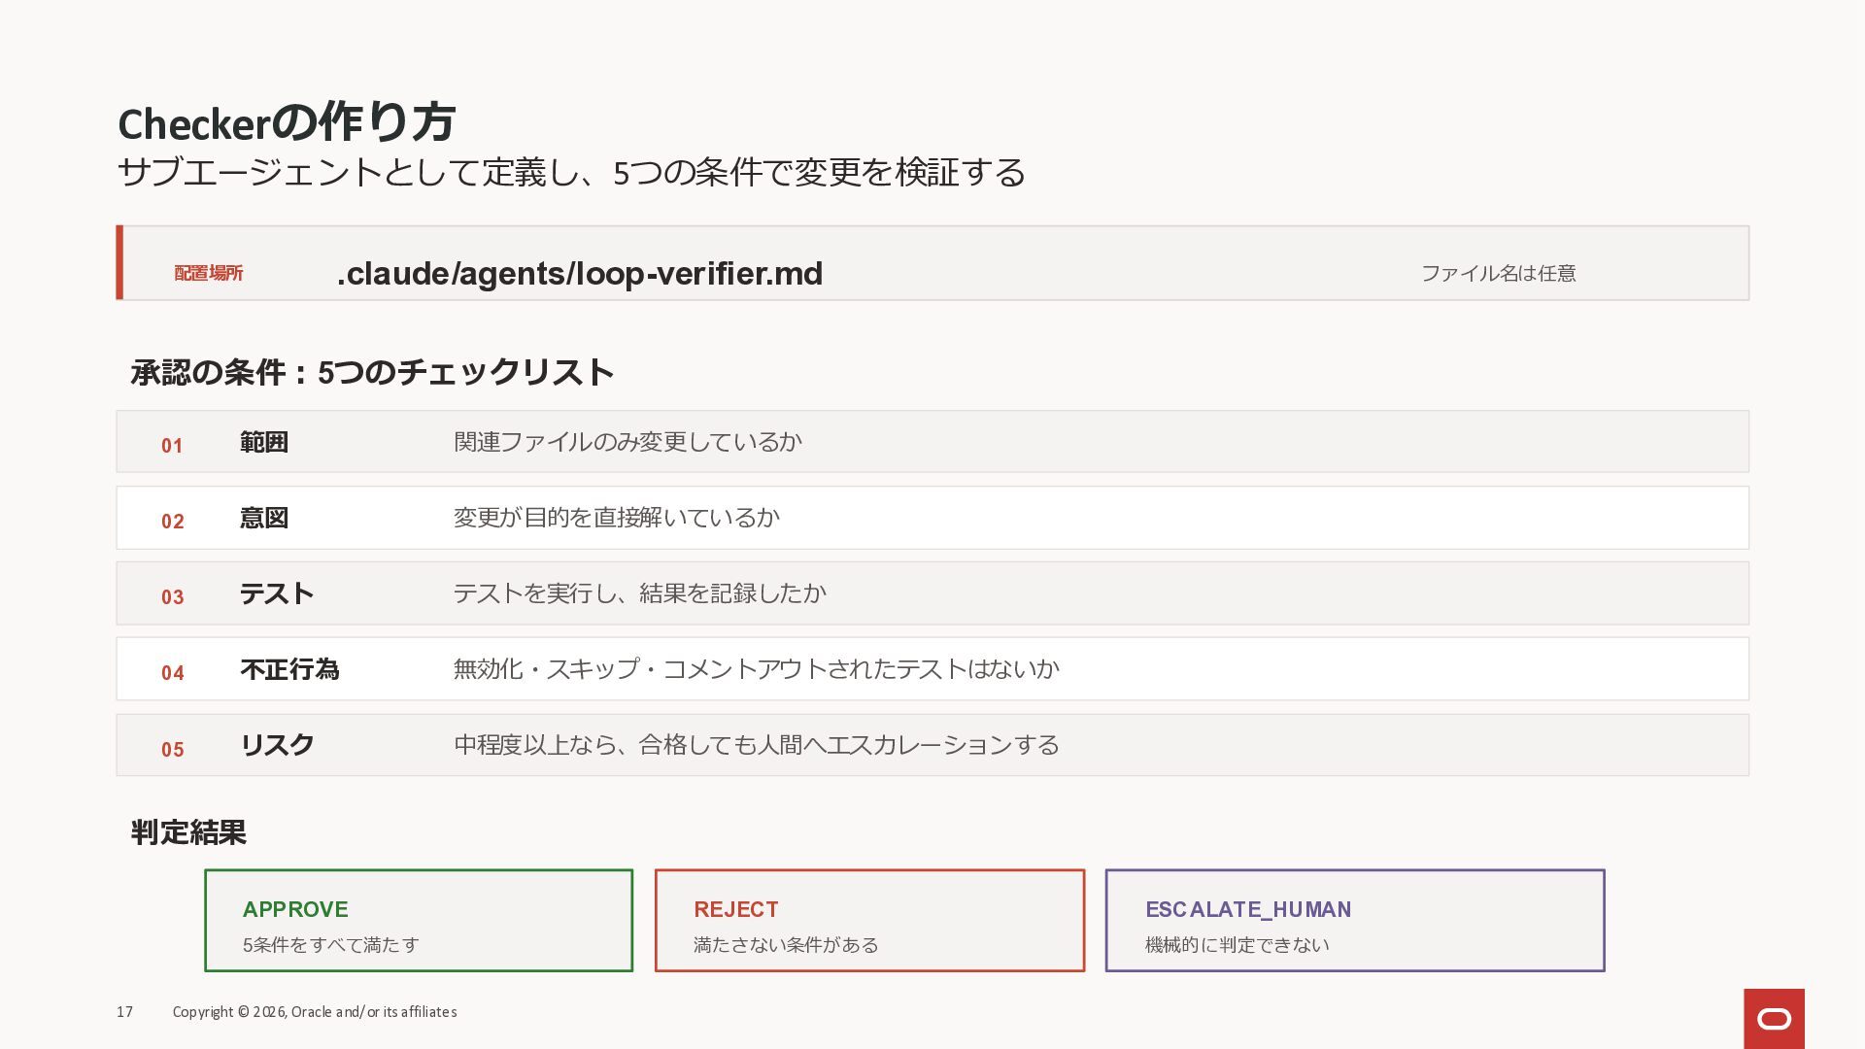The image size is (1865, 1049).
Task: Click the number '05' in checklist
Action: click(173, 750)
